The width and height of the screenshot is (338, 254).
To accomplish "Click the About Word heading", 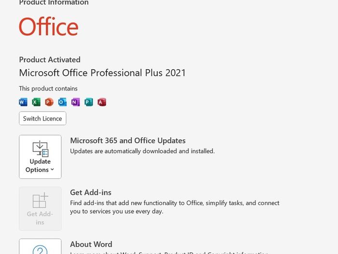I will point(91,244).
